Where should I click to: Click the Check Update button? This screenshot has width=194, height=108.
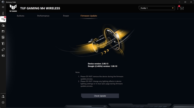pyautogui.click(x=100, y=96)
